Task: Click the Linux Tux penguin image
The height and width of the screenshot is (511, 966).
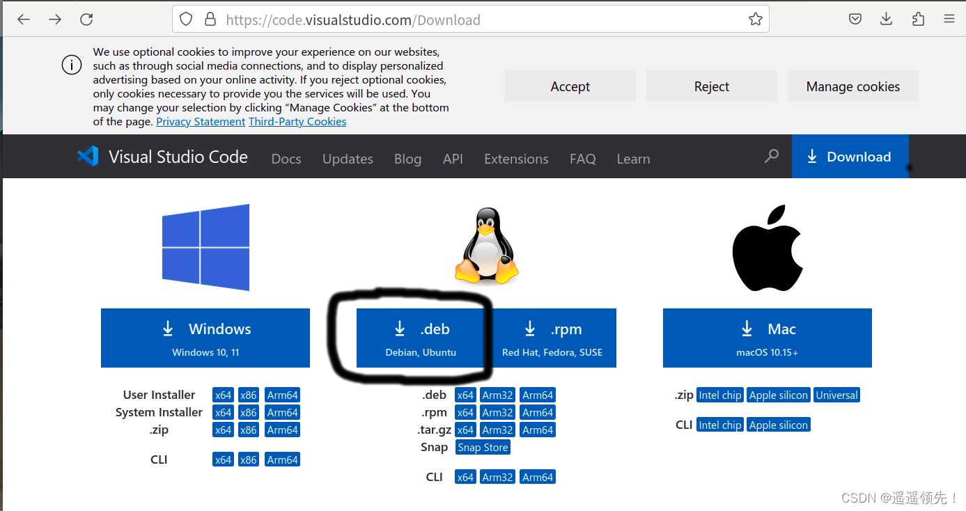Action: click(487, 245)
